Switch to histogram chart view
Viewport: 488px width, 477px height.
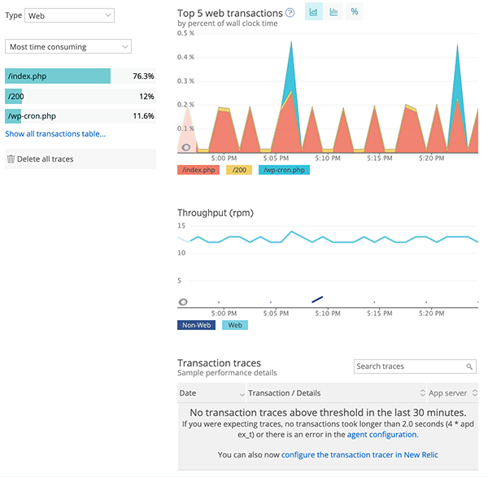pos(333,12)
